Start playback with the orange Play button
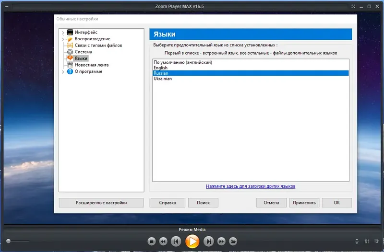This screenshot has height=252, width=384. (x=192, y=241)
